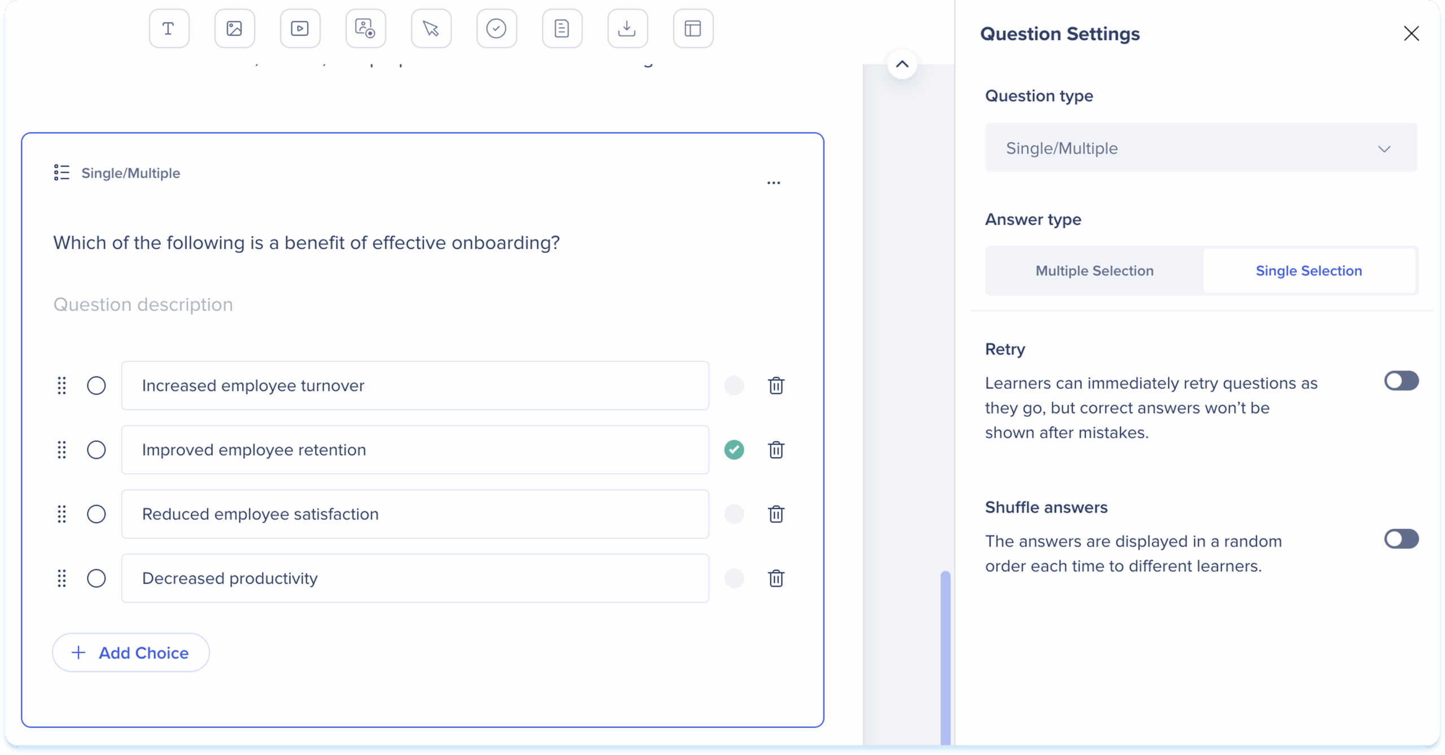
Task: Select the cursor interaction tool icon
Action: (x=431, y=29)
